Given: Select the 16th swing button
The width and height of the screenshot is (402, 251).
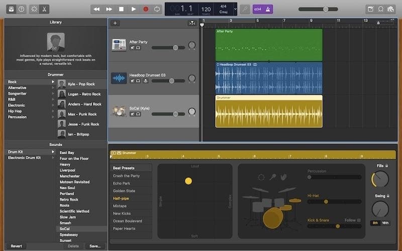Looking at the screenshot, I should click(x=385, y=223).
